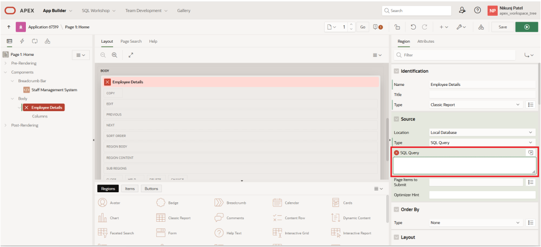The image size is (541, 247).
Task: Click the Undo arrow icon
Action: click(x=413, y=27)
